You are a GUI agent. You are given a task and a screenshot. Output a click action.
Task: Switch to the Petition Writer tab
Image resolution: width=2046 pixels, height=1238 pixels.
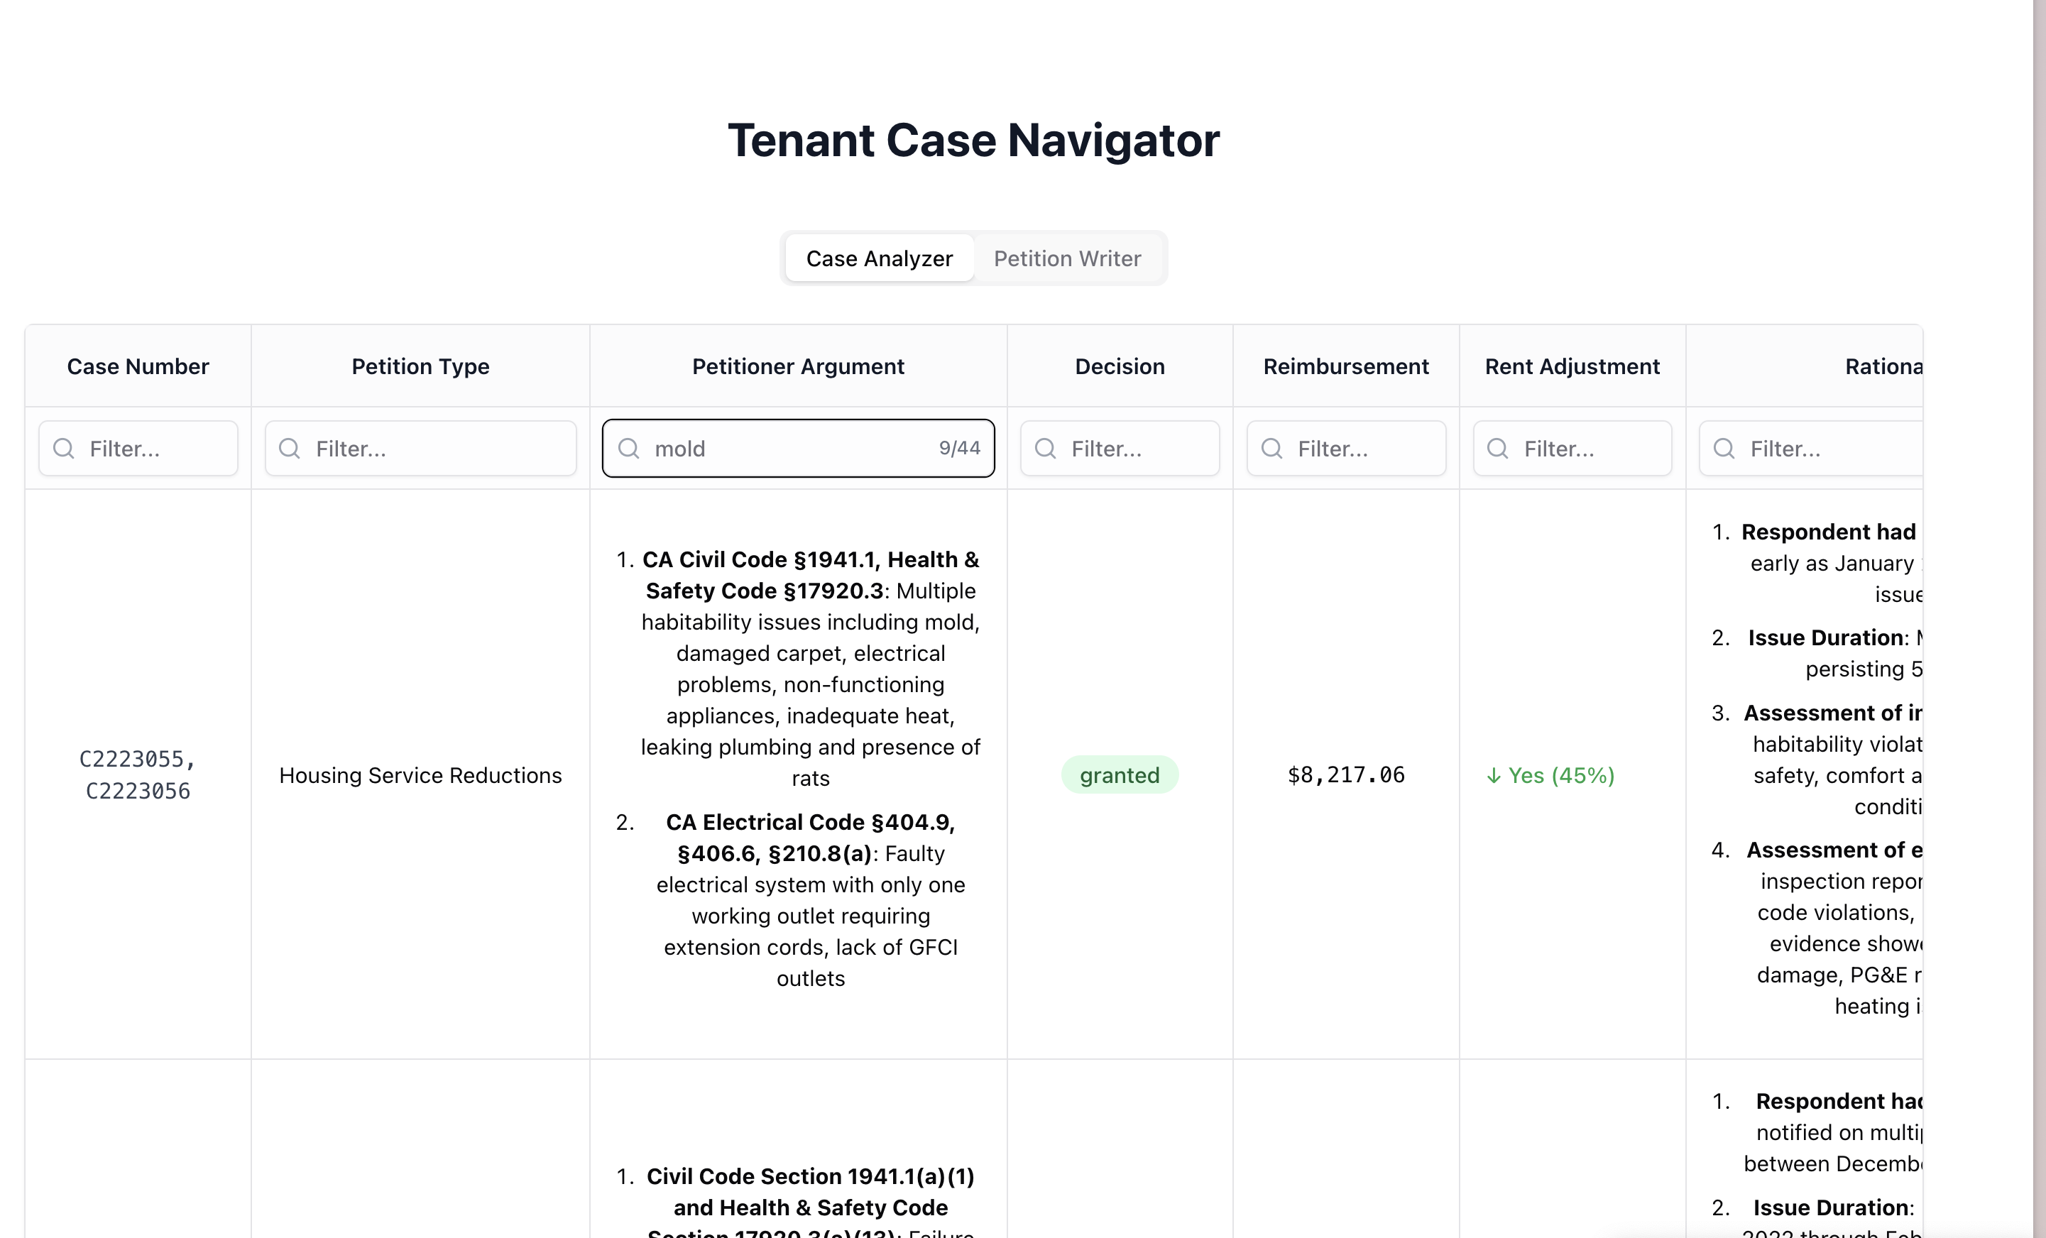(x=1067, y=258)
